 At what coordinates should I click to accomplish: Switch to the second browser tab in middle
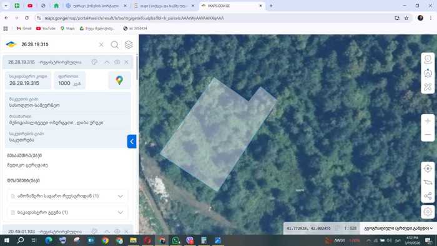tap(164, 6)
